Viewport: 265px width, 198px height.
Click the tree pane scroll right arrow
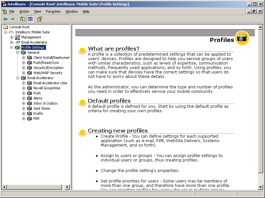click(x=67, y=187)
